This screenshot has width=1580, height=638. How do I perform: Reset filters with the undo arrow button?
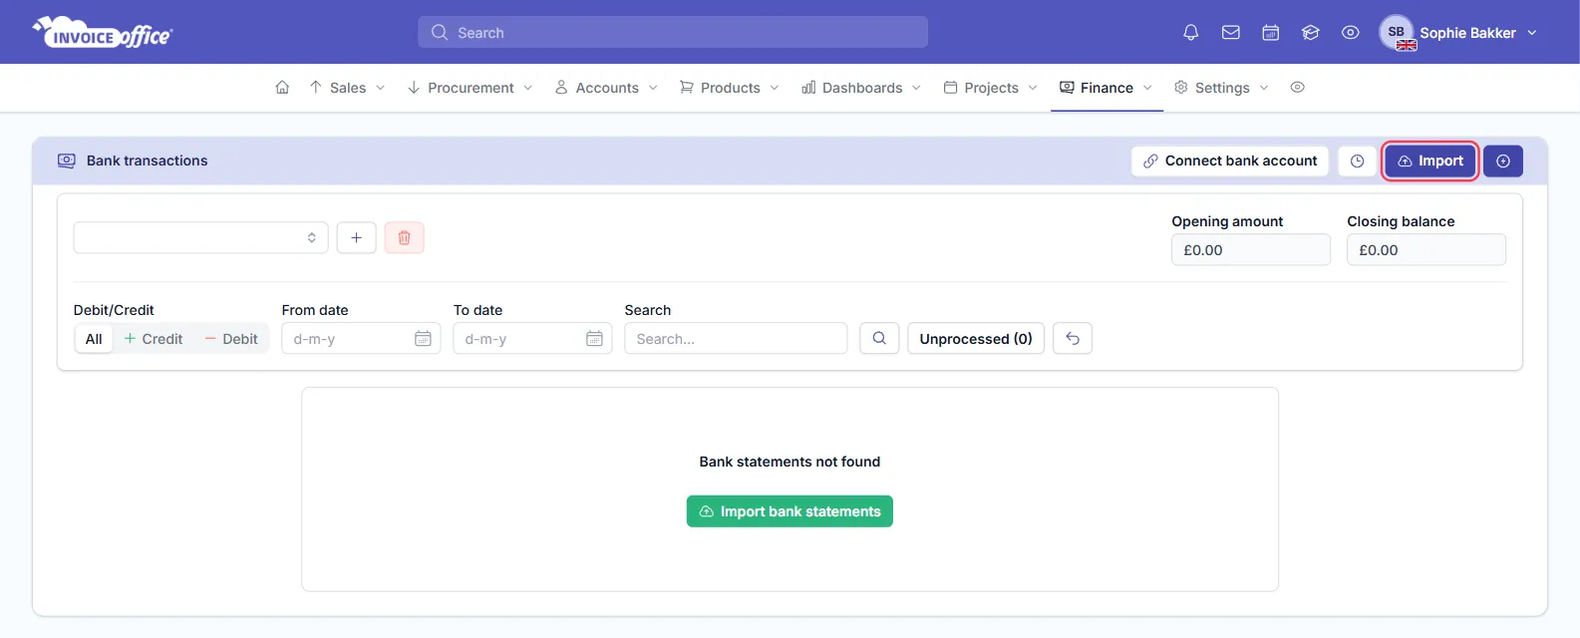pos(1073,338)
